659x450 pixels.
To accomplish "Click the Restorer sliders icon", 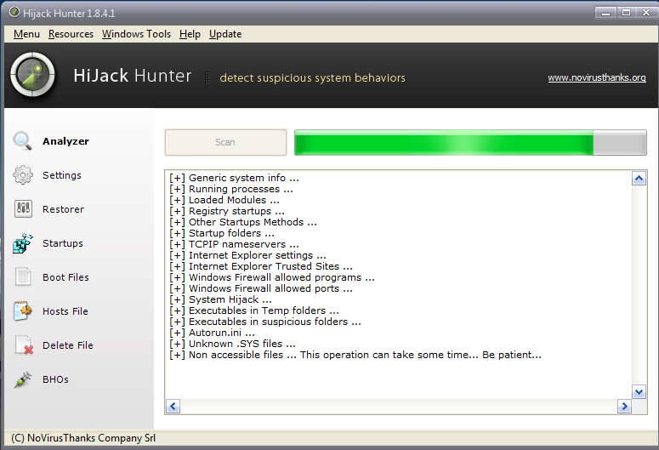I will coord(23,208).
